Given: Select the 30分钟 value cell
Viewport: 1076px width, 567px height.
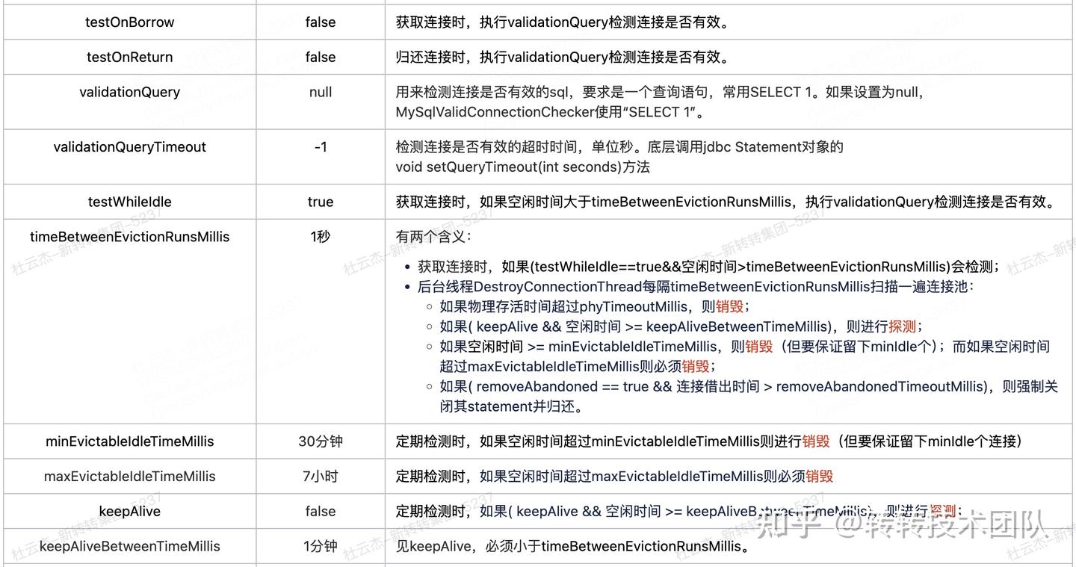Looking at the screenshot, I should 320,441.
